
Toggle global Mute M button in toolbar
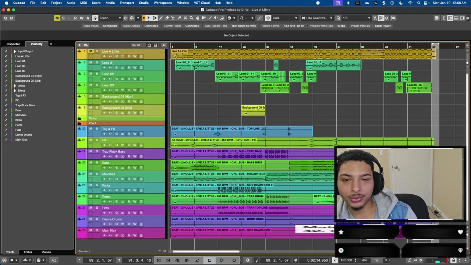coord(57,18)
